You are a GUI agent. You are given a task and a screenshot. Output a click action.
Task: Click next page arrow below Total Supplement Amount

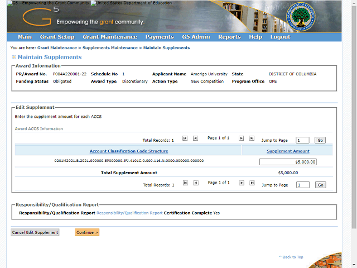tap(242, 183)
